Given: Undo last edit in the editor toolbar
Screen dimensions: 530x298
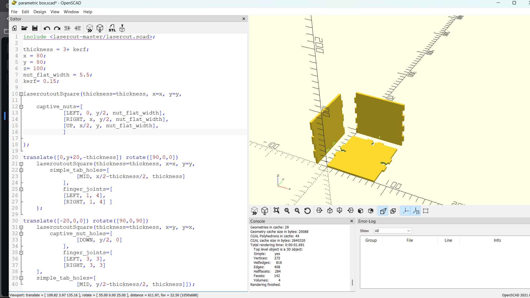Looking at the screenshot, I should pyautogui.click(x=47, y=28).
